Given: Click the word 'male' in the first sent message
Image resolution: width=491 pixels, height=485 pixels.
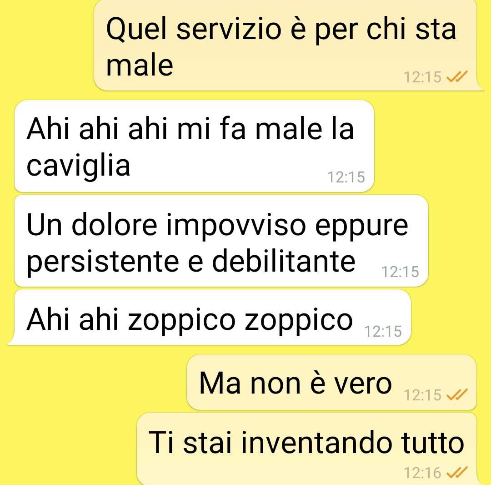Looking at the screenshot, I should [140, 66].
